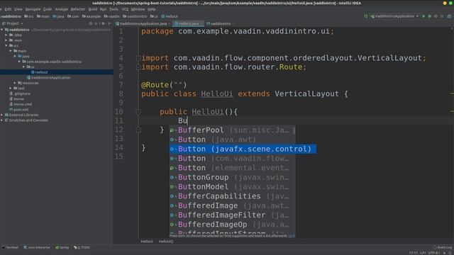Choose ButtonGroup completion suggestion
Viewport: 454px width, 255px height.
pyautogui.click(x=233, y=177)
